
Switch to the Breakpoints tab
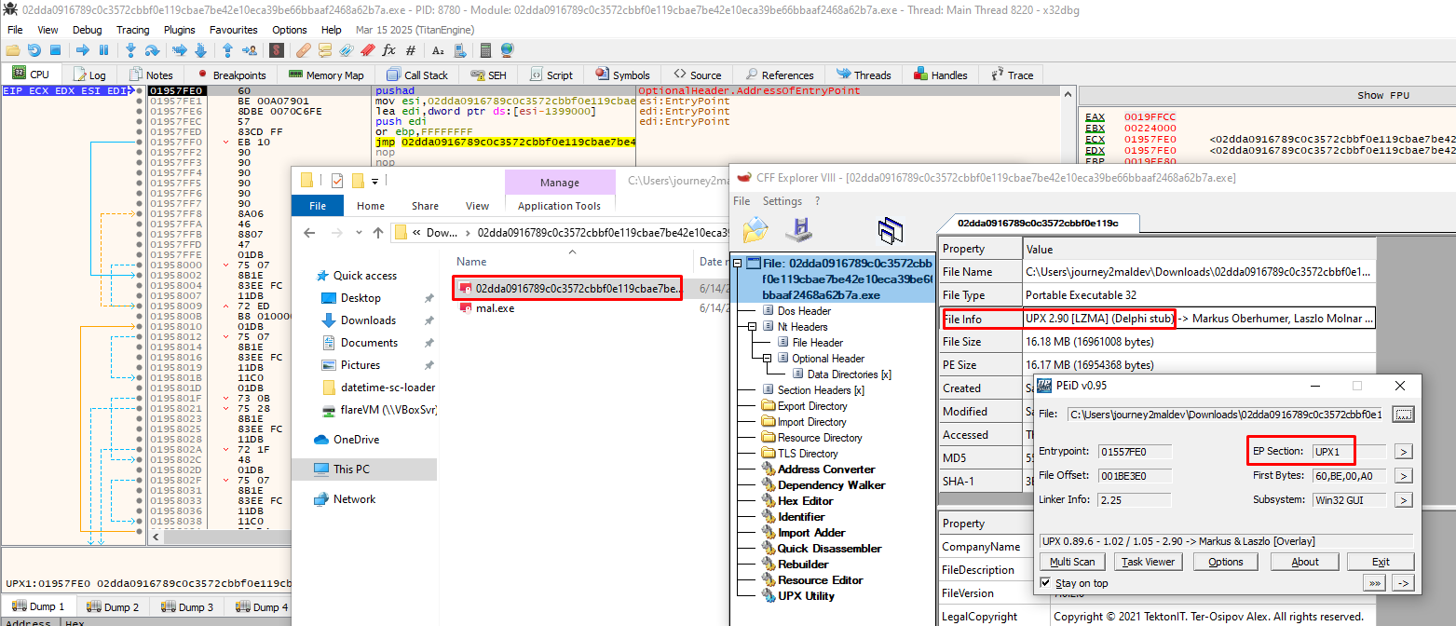231,75
